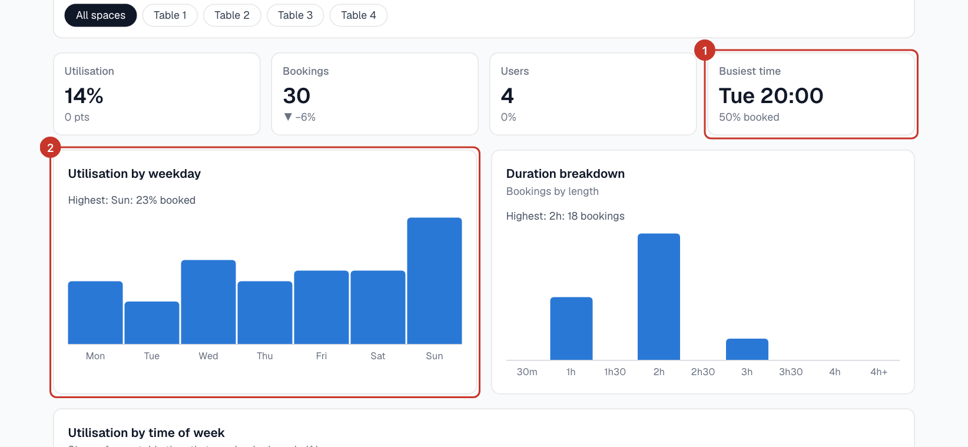
Task: Click the '2h30' axis label
Action: (703, 372)
